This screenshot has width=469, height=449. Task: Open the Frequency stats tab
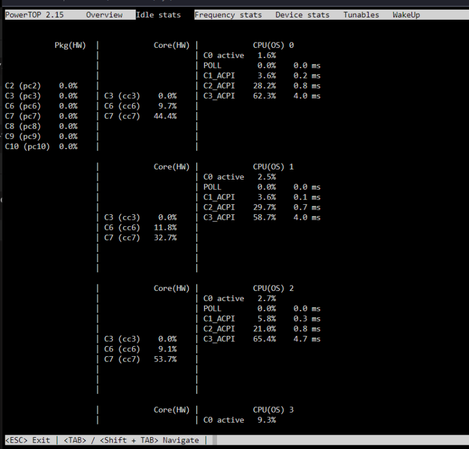point(228,15)
